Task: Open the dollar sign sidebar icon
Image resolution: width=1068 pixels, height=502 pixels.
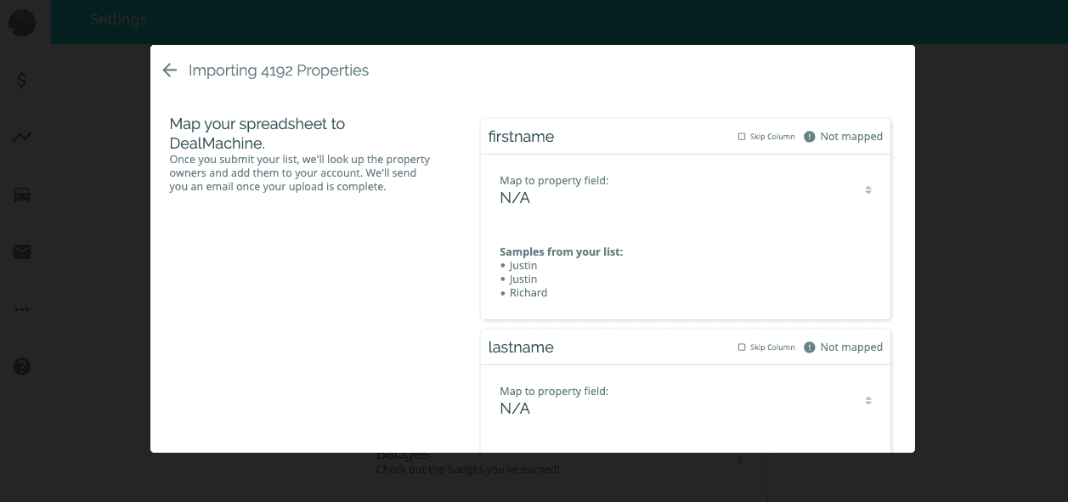Action: [22, 80]
